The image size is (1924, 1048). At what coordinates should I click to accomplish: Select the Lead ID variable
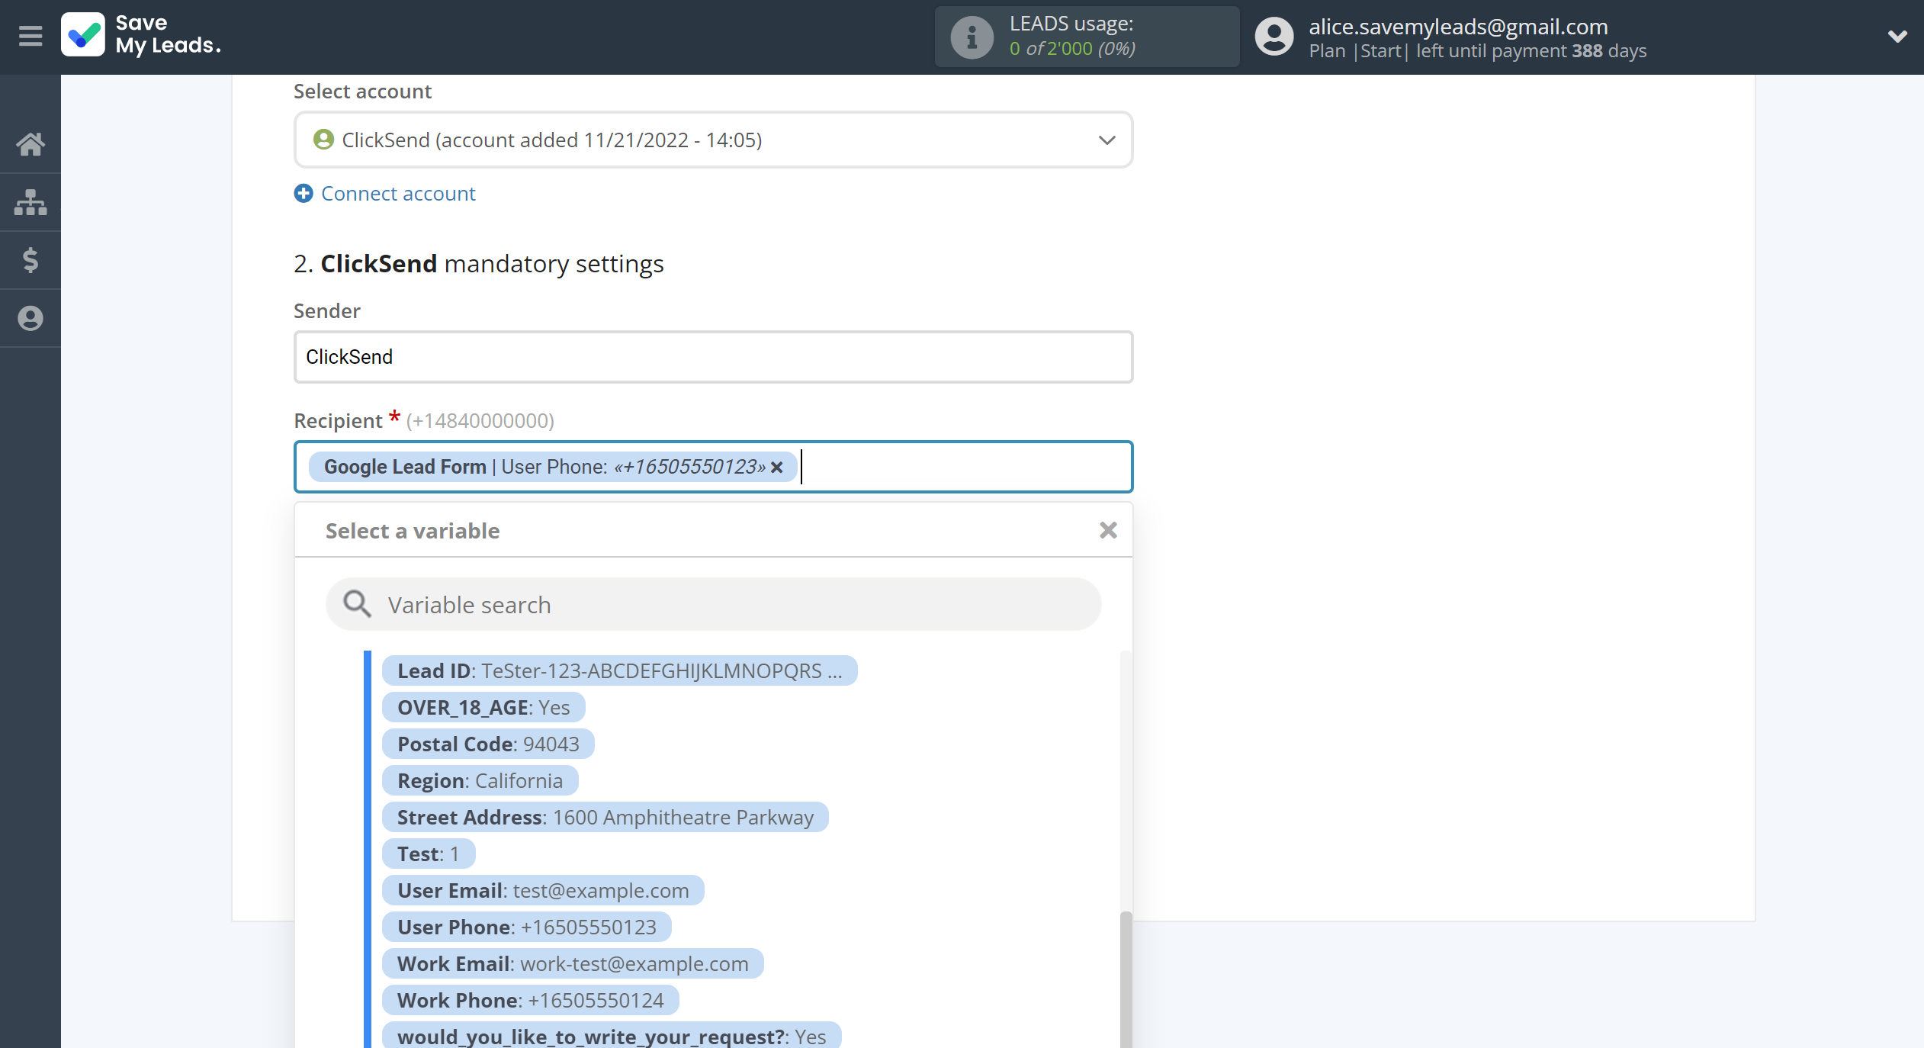click(619, 670)
